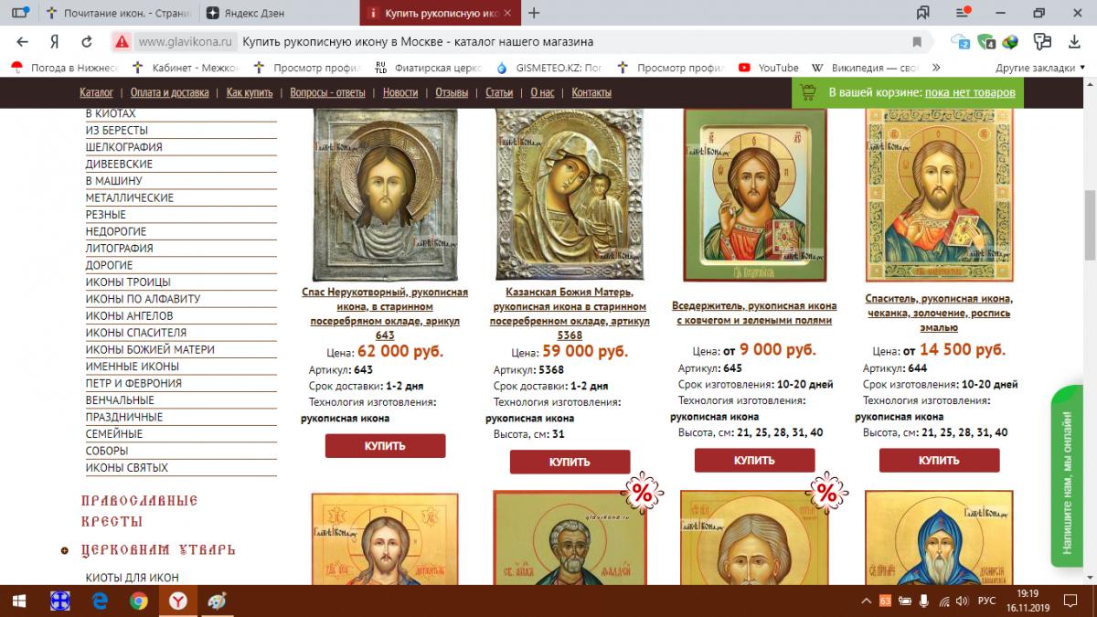The width and height of the screenshot is (1097, 617).
Task: Open the Оплата и доставка menu item
Action: point(169,92)
